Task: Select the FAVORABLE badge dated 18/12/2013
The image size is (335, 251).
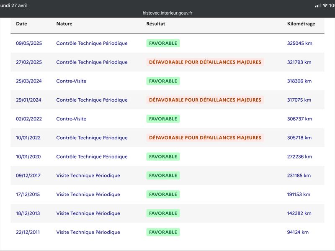Action: 163,213
